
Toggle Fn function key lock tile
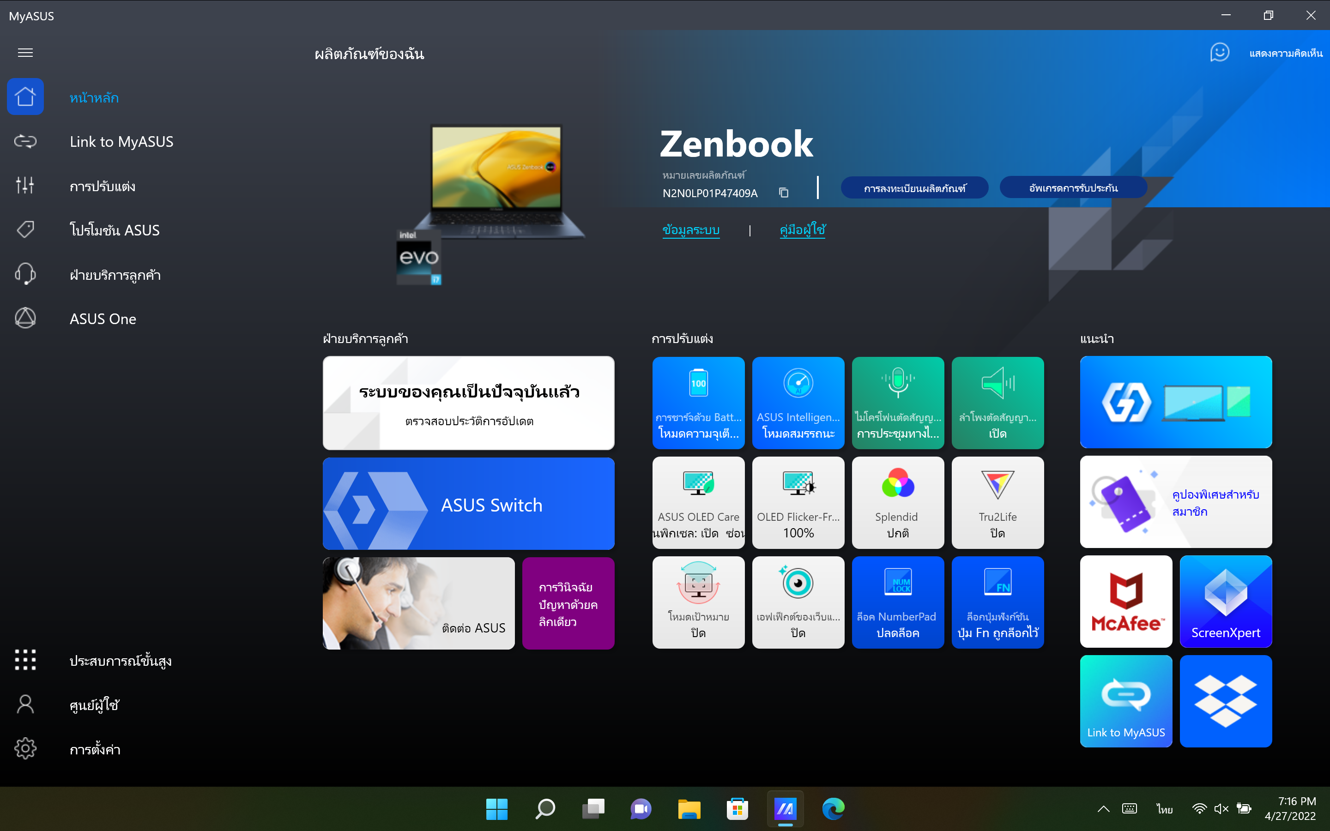point(997,602)
